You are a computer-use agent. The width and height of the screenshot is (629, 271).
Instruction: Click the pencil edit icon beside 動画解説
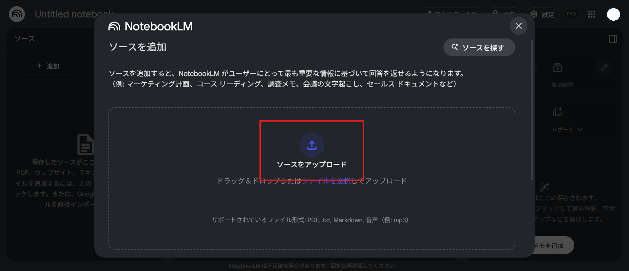point(604,68)
